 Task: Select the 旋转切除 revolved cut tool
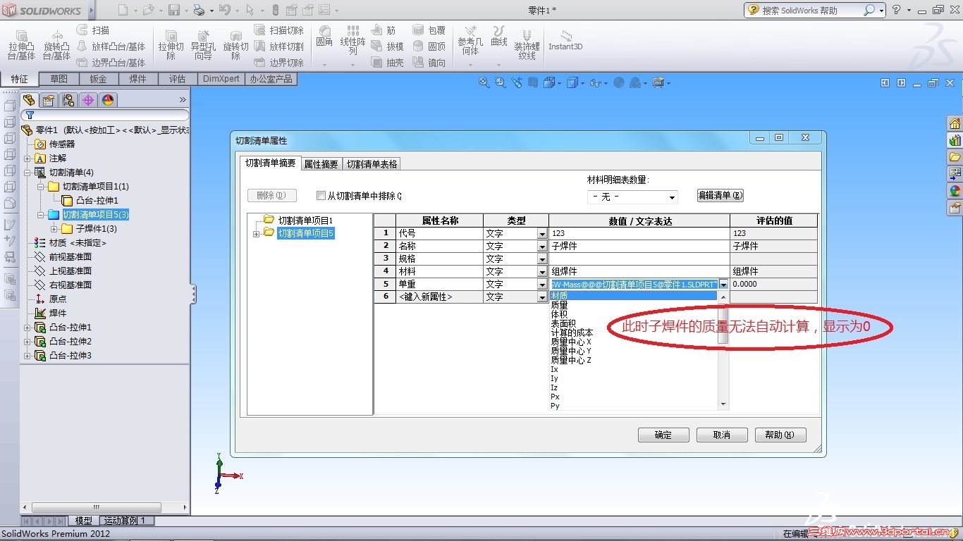[x=235, y=45]
